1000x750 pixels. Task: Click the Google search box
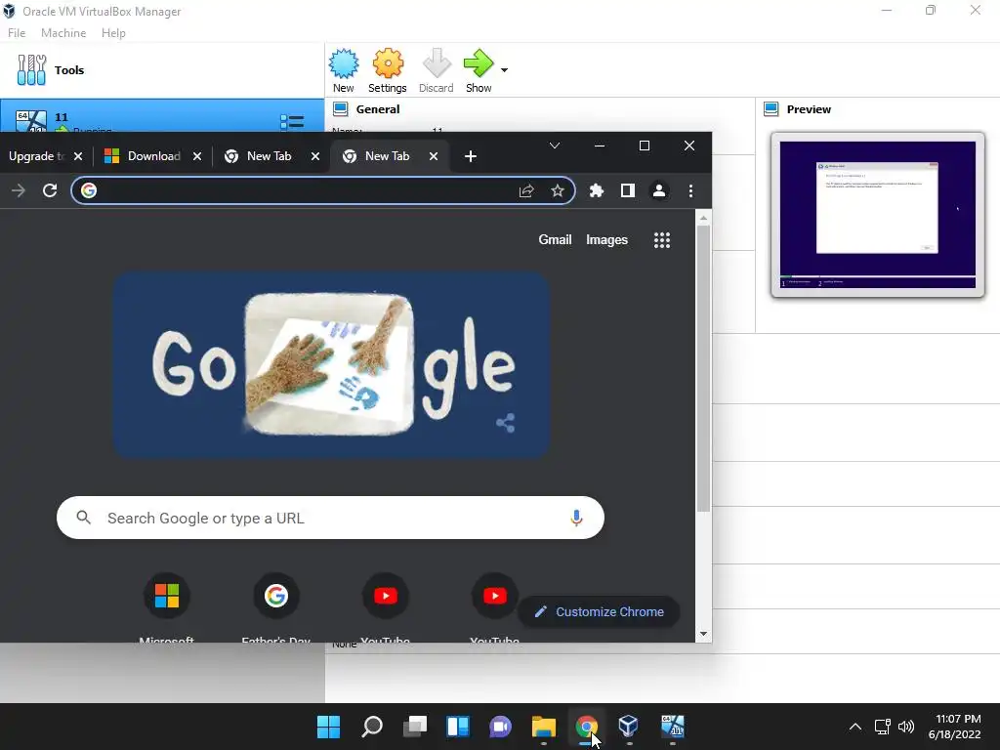(330, 518)
